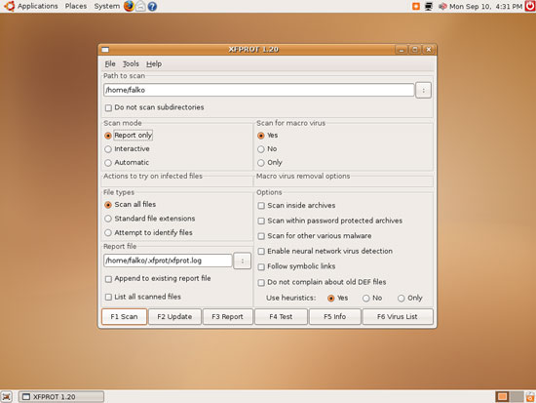Open the help icon in top panel
This screenshot has height=403, width=536.
(152, 6)
